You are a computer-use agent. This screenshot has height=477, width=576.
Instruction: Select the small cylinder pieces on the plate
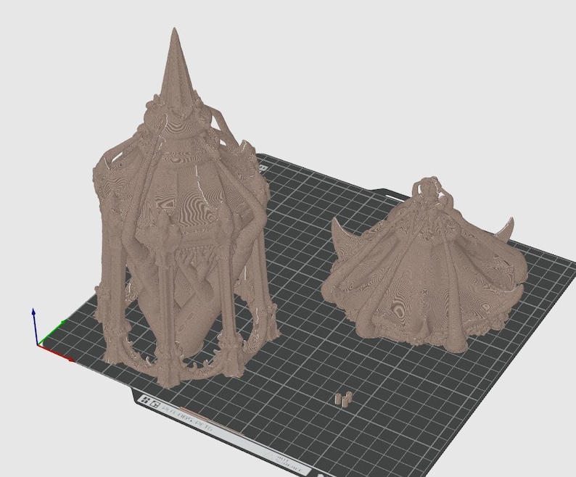(x=344, y=399)
